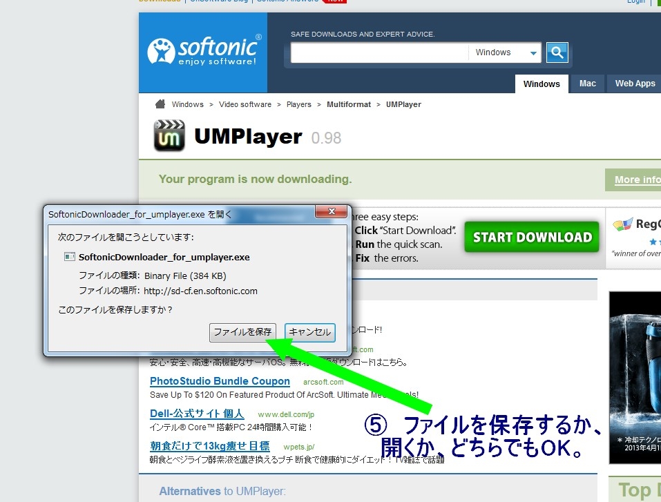This screenshot has height=502, width=661.
Task: Open the PhotoStudio Bundle Coupon ad link
Action: coord(220,381)
